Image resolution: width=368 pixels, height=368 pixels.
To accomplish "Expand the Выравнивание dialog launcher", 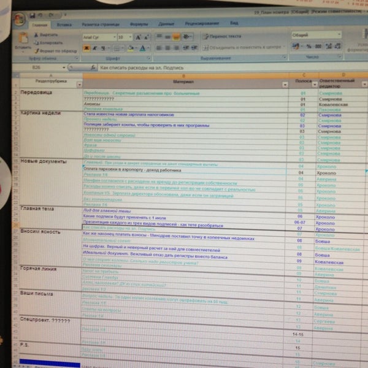I will (284, 57).
